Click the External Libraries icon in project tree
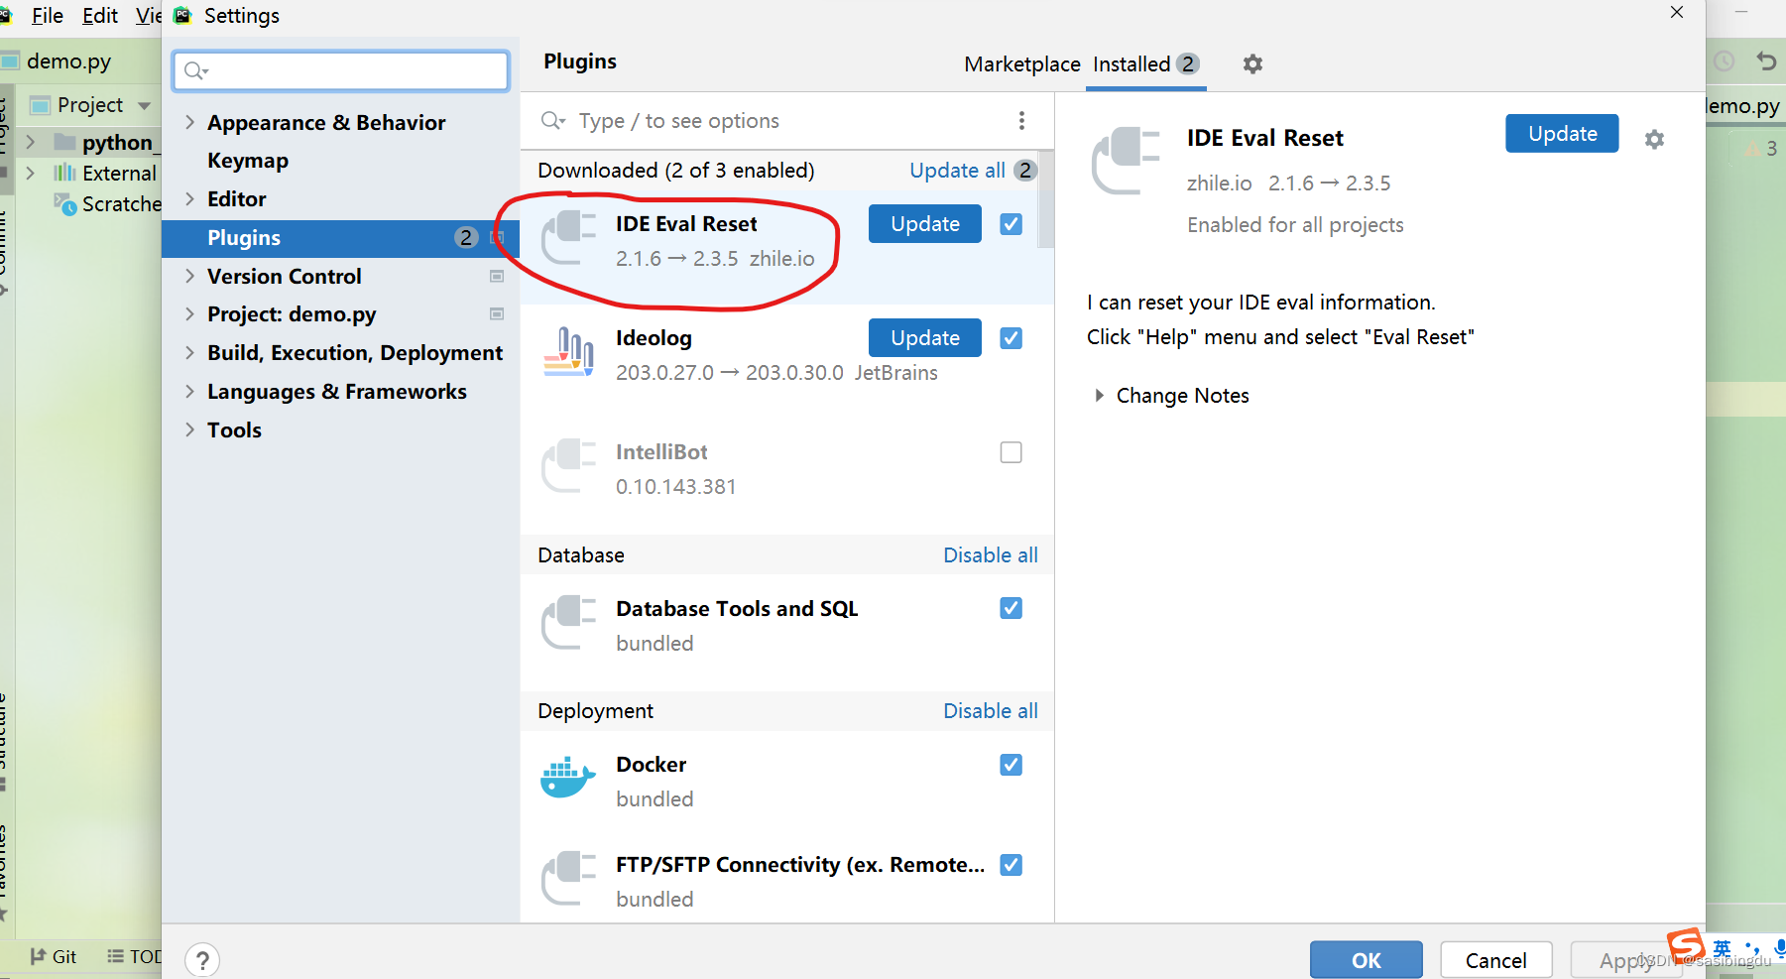This screenshot has width=1786, height=979. pos(64,173)
